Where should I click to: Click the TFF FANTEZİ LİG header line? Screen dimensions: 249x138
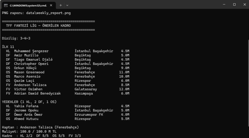point(38,26)
